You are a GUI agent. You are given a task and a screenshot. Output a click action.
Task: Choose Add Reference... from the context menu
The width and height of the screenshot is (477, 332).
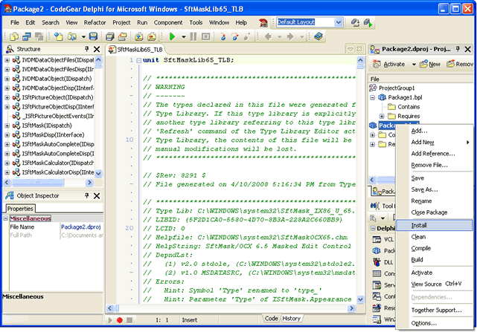[x=435, y=154]
